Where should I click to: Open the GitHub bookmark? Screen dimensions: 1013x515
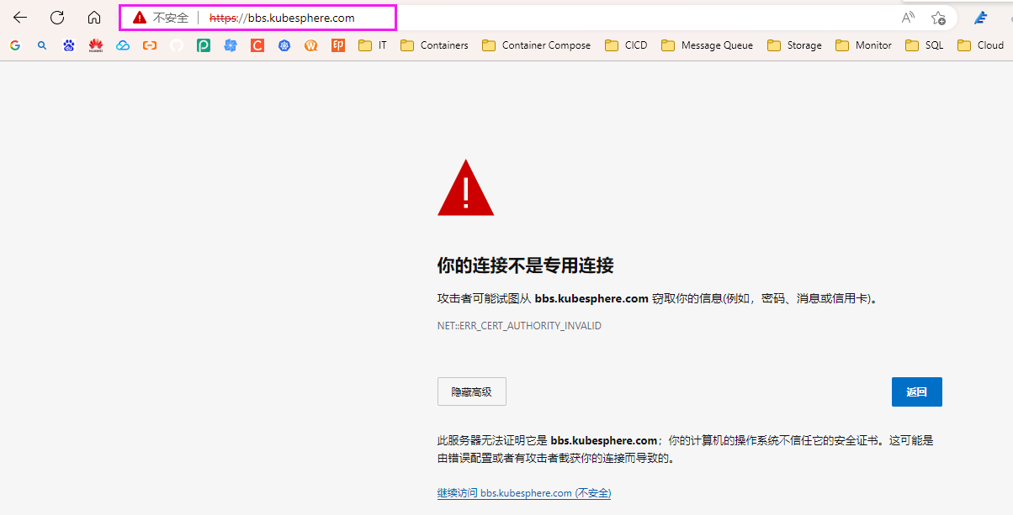[x=177, y=45]
